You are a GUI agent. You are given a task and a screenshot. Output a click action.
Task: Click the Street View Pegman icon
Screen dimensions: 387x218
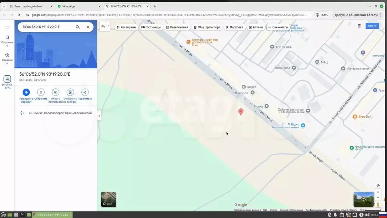378,204
